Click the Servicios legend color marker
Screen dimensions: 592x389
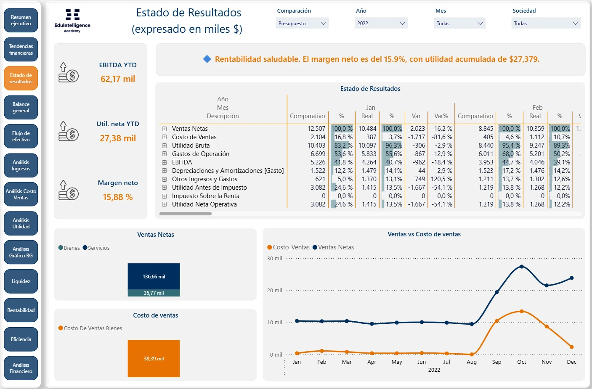(85, 248)
